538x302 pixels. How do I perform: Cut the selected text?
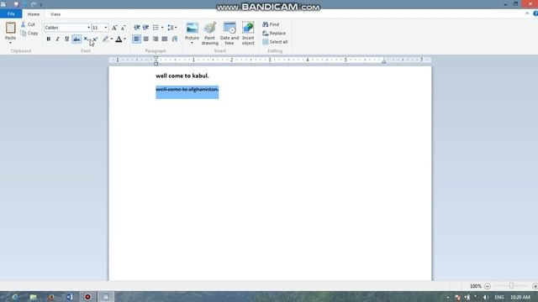click(28, 24)
